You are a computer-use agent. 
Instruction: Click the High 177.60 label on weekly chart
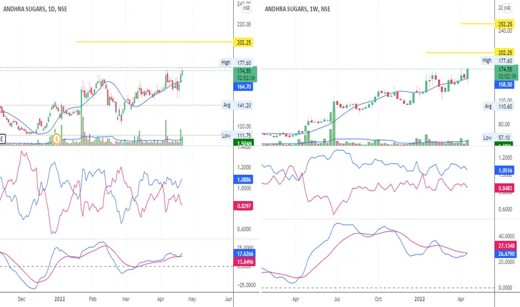(498, 60)
